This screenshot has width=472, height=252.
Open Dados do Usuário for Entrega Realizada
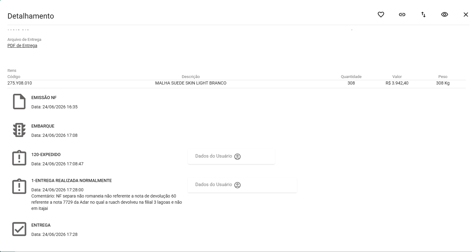coord(242,185)
